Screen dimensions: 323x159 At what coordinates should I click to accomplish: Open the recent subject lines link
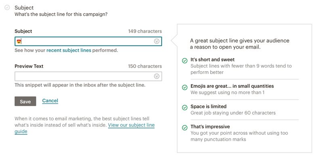click(69, 50)
